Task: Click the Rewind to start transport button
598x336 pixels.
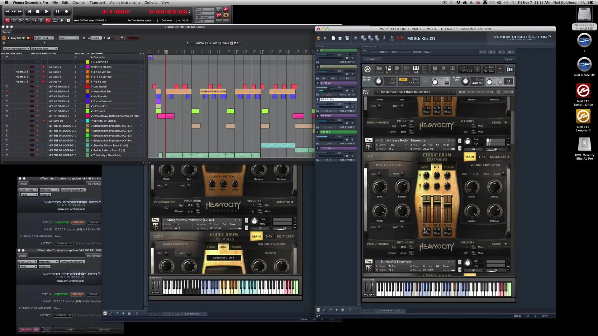Action: tap(29, 12)
